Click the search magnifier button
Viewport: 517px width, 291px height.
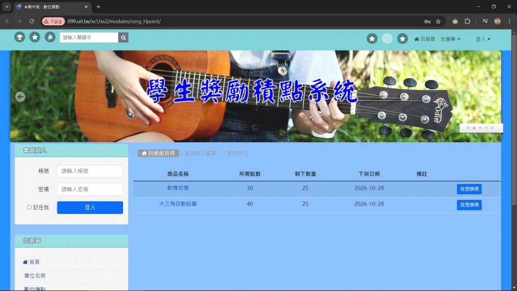tap(123, 37)
